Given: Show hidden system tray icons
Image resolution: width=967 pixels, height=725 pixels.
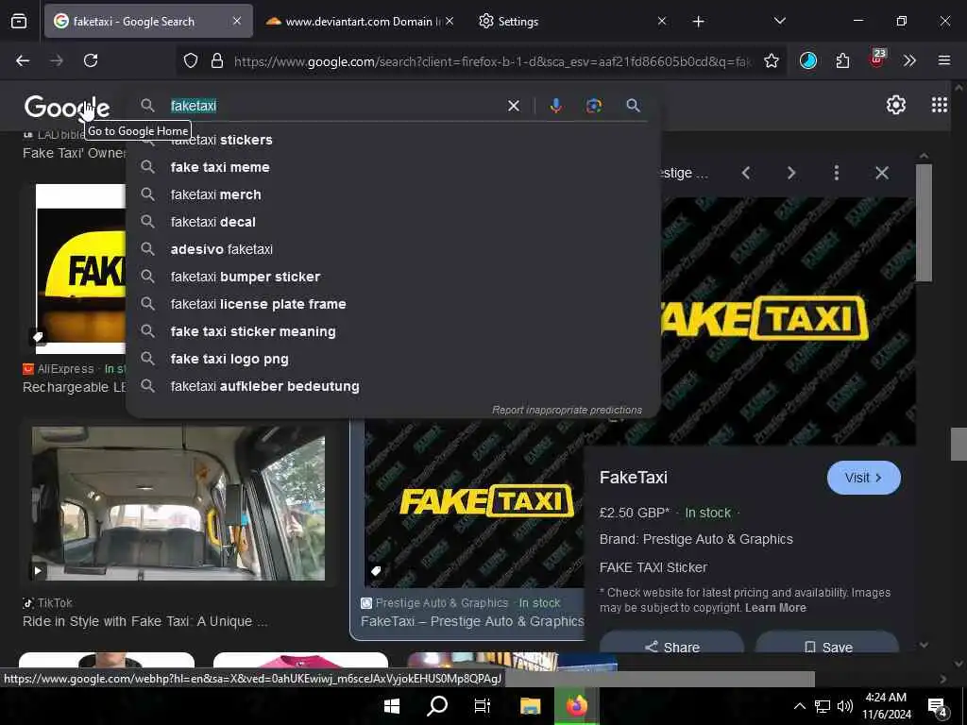Looking at the screenshot, I should coord(799,706).
